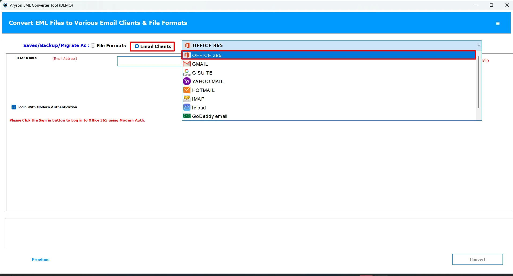Click the OFFICE 365 combo box header
The width and height of the screenshot is (513, 276).
tap(332, 46)
